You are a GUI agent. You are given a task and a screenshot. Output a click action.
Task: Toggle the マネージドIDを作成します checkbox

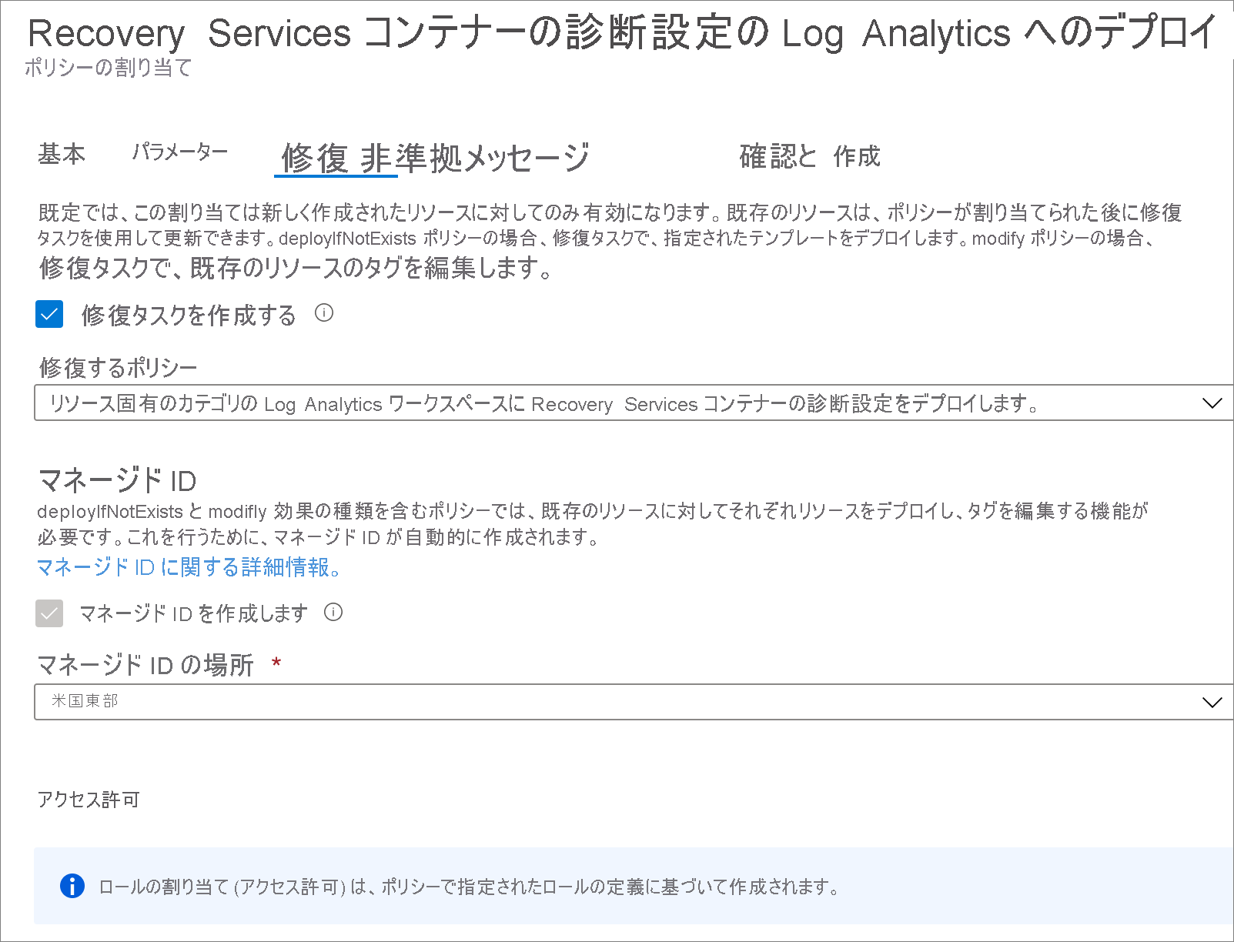(48, 613)
